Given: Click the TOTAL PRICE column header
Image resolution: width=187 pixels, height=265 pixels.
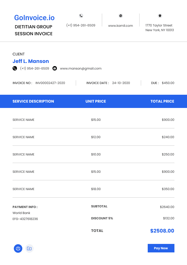Looking at the screenshot, I should pos(162,101).
